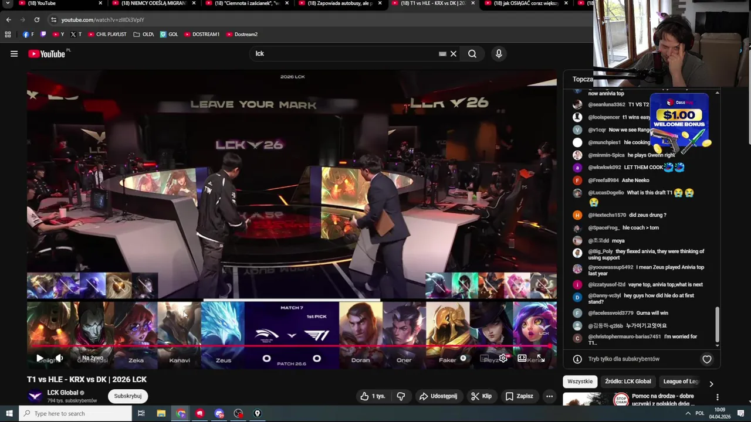Create a clip with the Klip button
Viewport: 751px width, 422px height.
click(x=481, y=396)
